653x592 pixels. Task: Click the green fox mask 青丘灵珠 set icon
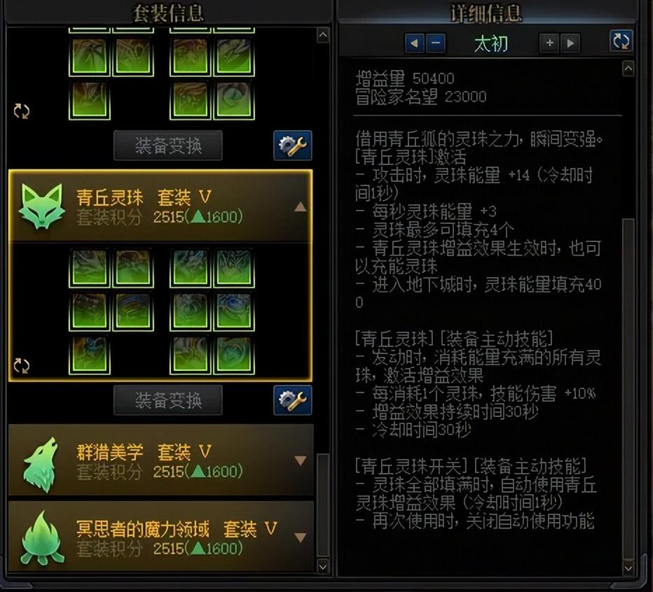click(x=42, y=206)
